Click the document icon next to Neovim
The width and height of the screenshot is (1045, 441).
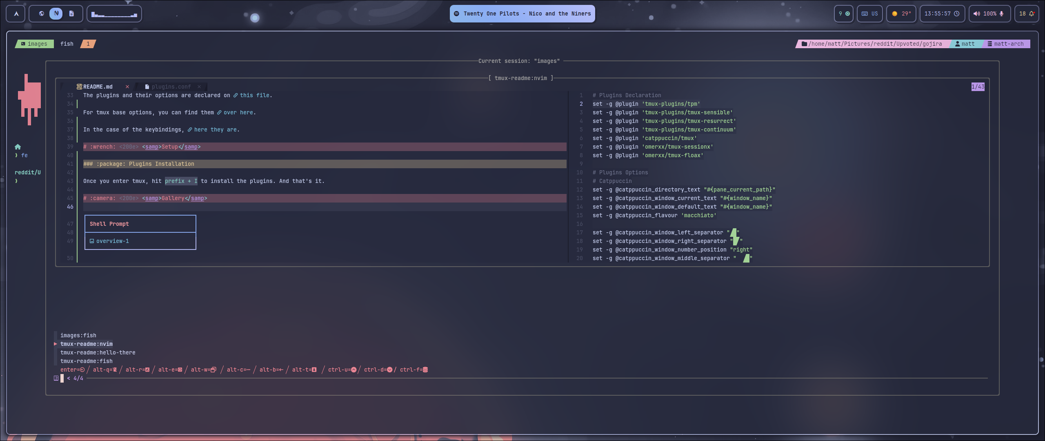(x=71, y=13)
